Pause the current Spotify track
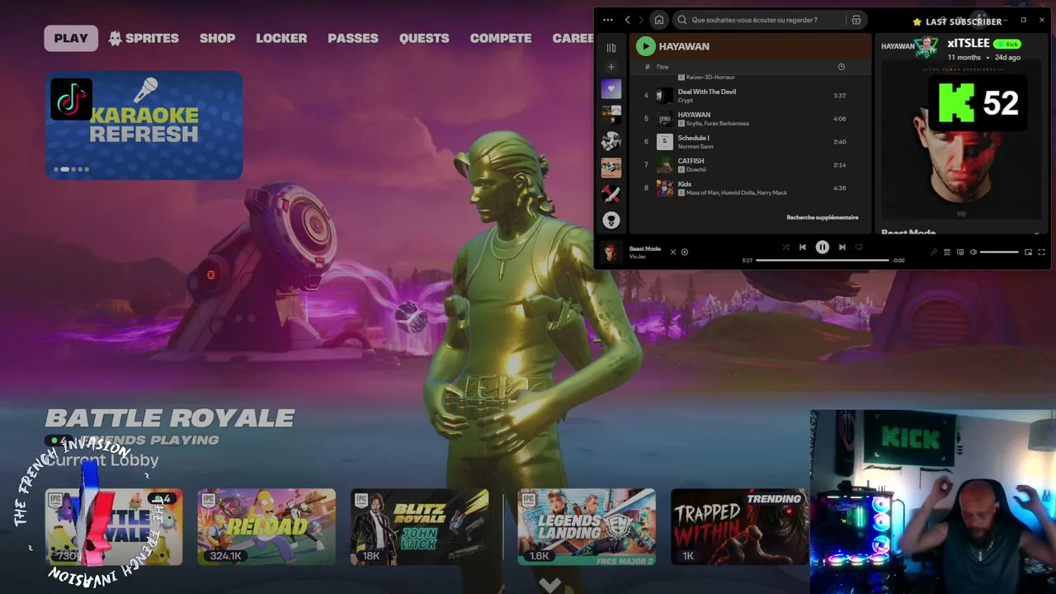This screenshot has height=594, width=1056. click(x=823, y=247)
